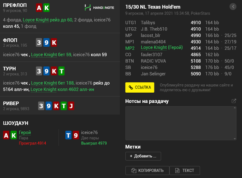Click the '25/17' stat for Loyce Knight
This screenshot has height=178, width=242.
click(x=231, y=48)
